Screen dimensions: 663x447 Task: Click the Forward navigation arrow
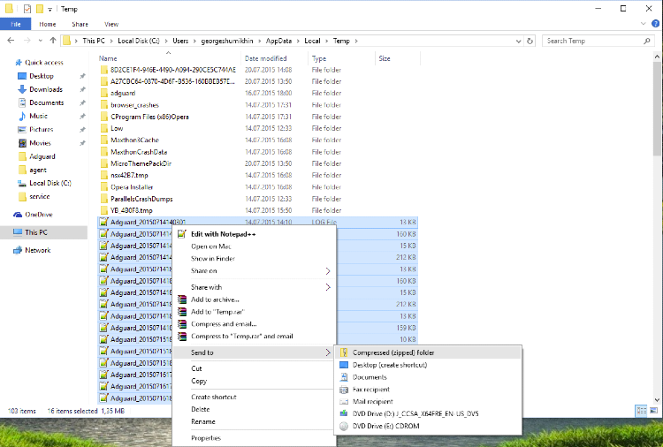tap(27, 41)
